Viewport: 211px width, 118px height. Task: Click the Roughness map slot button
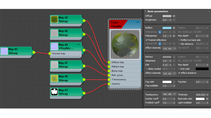coord(174,20)
